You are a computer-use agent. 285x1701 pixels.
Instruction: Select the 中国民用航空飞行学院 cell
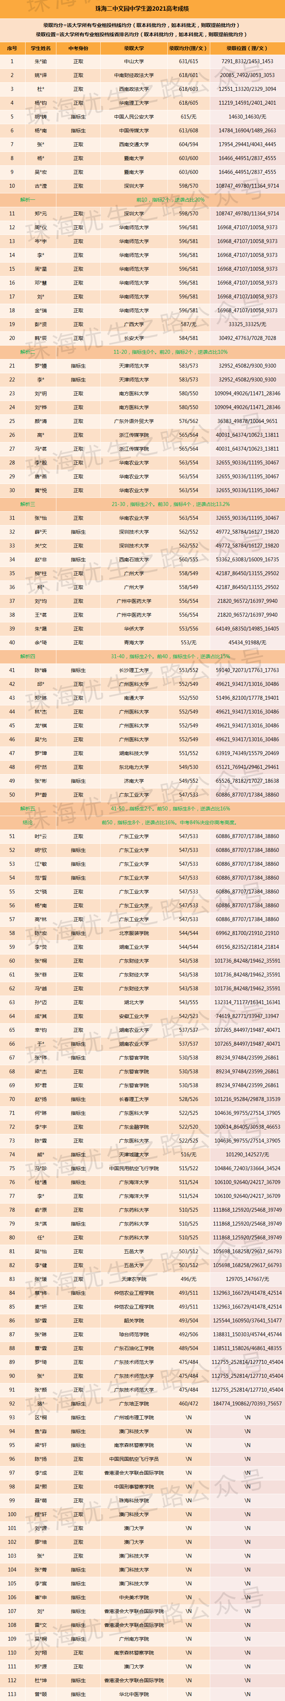134,1169
